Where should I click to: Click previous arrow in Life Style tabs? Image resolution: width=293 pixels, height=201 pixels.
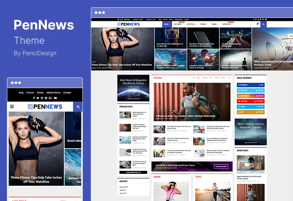pos(228,78)
